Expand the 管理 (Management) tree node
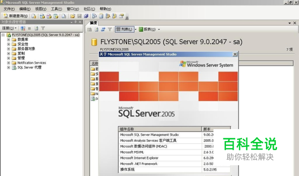 click(9, 58)
